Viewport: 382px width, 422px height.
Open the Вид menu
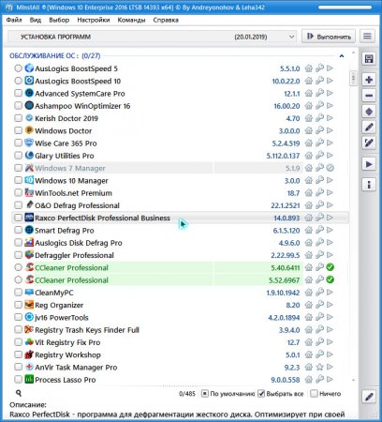(x=36, y=20)
